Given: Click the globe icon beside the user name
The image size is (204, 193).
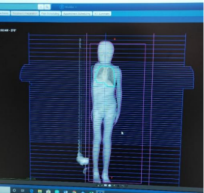Looking at the screenshot, I should coord(62,7).
